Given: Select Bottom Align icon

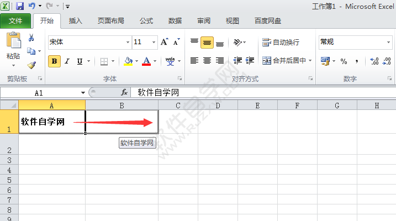Looking at the screenshot, I should coord(220,43).
